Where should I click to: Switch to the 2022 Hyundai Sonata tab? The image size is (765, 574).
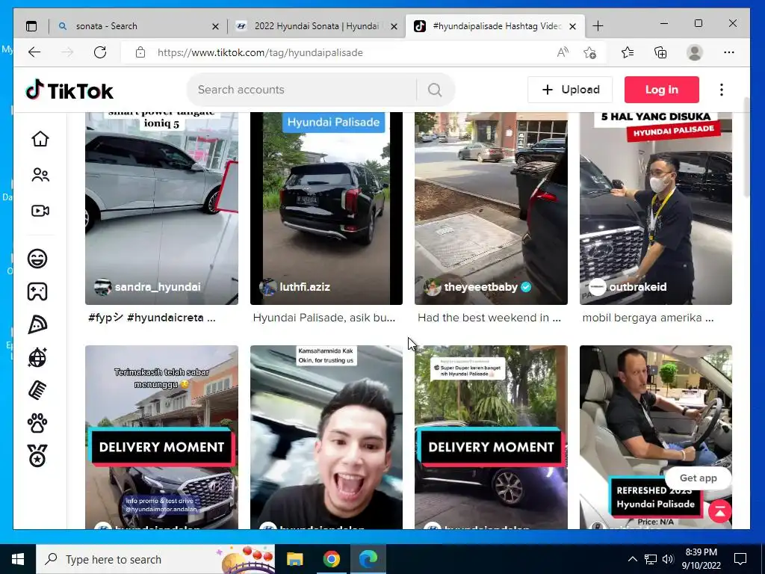point(316,26)
